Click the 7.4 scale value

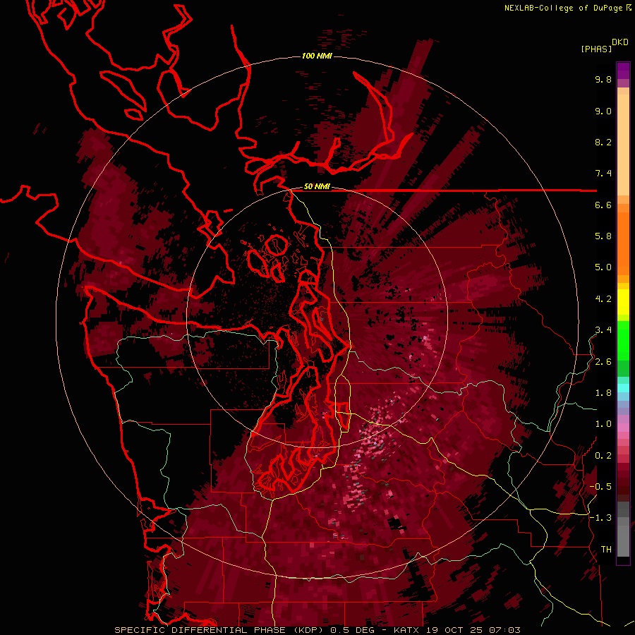603,174
